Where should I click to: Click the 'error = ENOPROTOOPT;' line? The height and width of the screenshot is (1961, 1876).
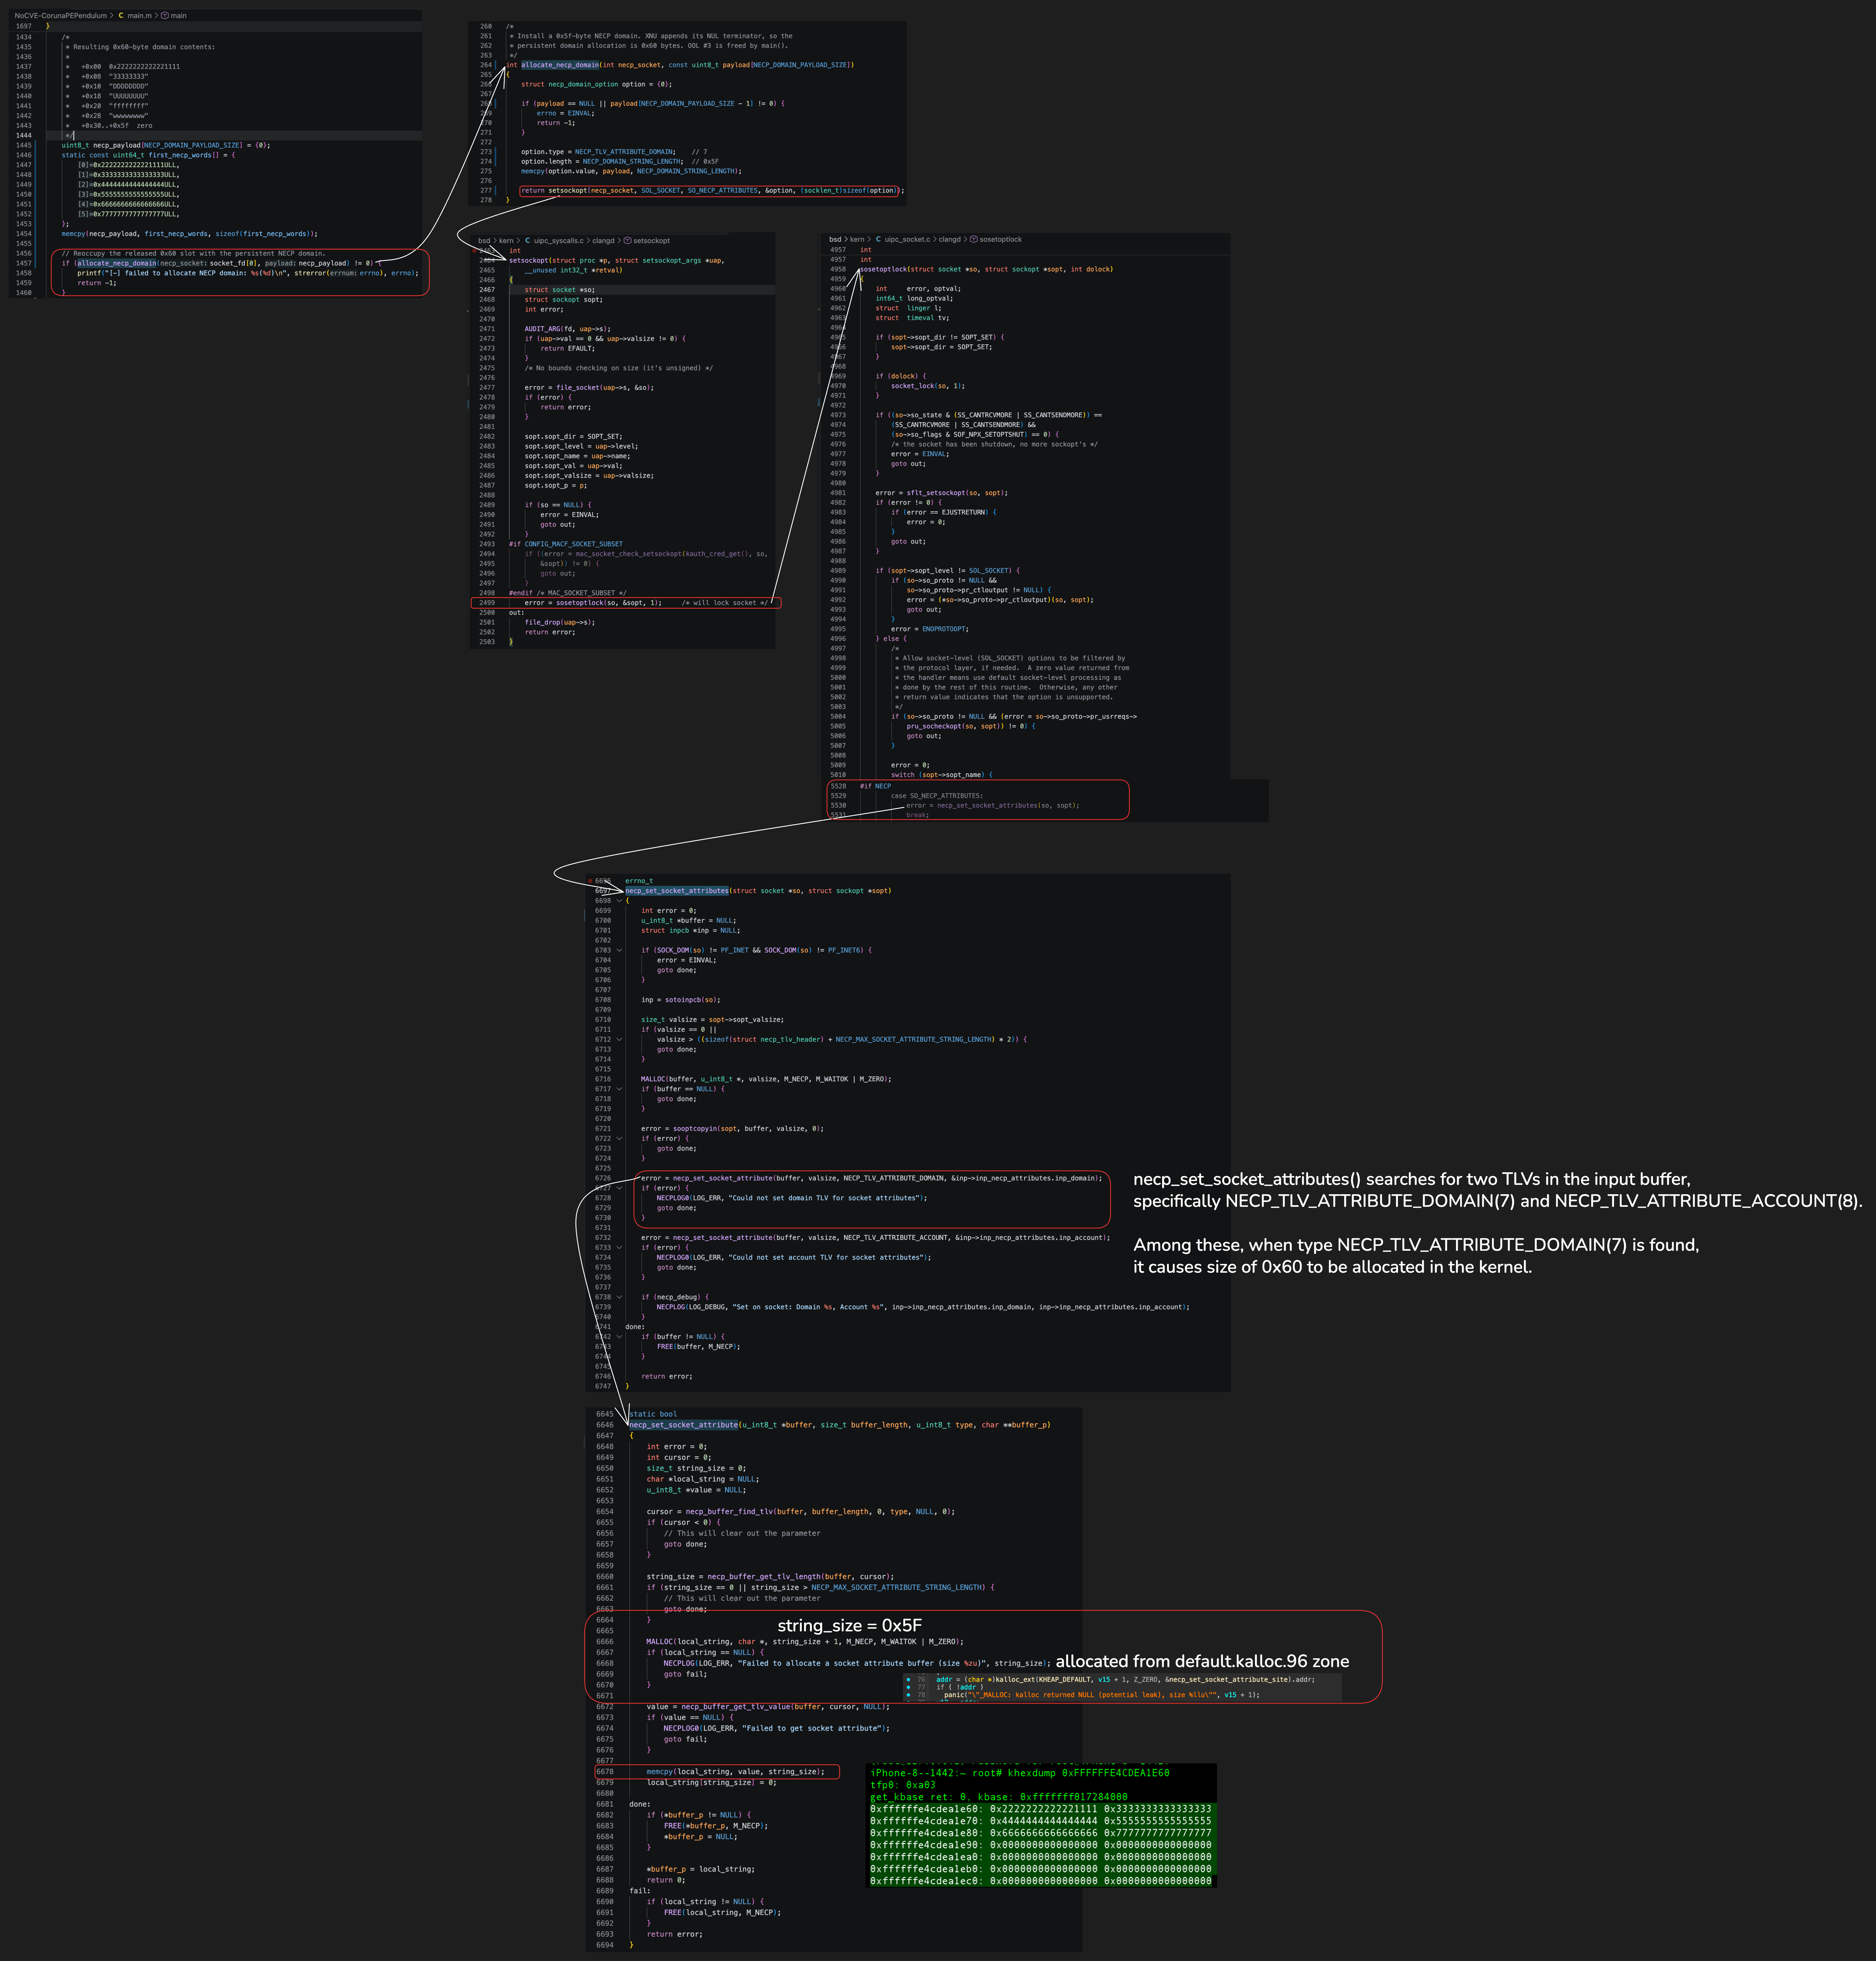pyautogui.click(x=930, y=629)
